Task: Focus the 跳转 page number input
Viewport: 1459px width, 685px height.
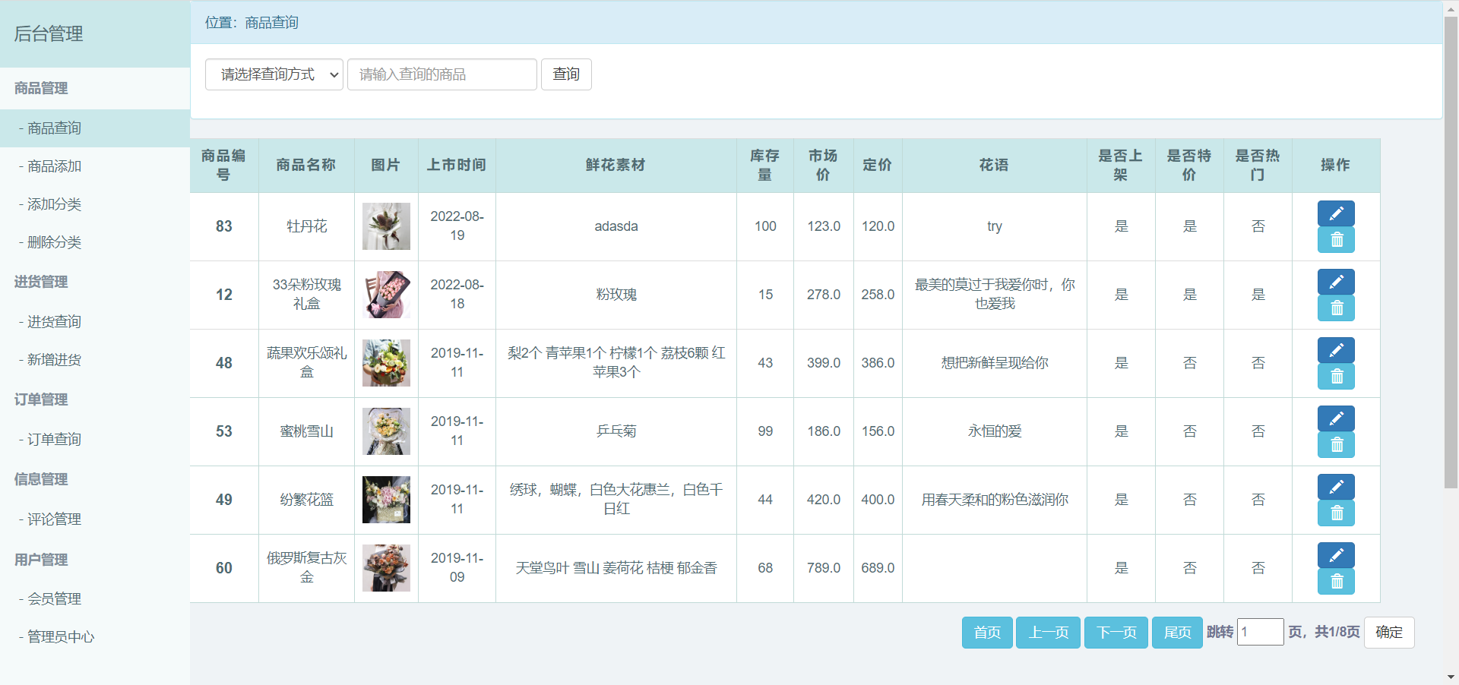Action: coord(1260,632)
